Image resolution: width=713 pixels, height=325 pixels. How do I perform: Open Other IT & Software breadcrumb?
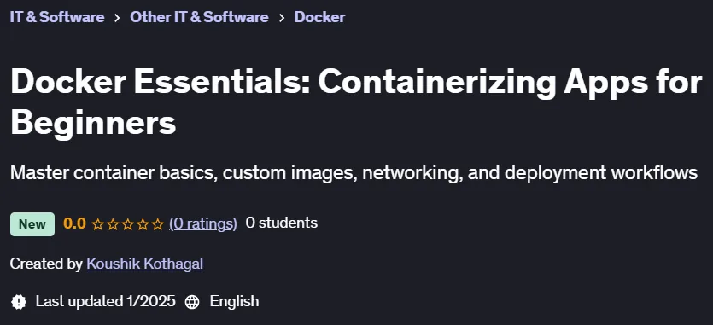click(x=199, y=17)
